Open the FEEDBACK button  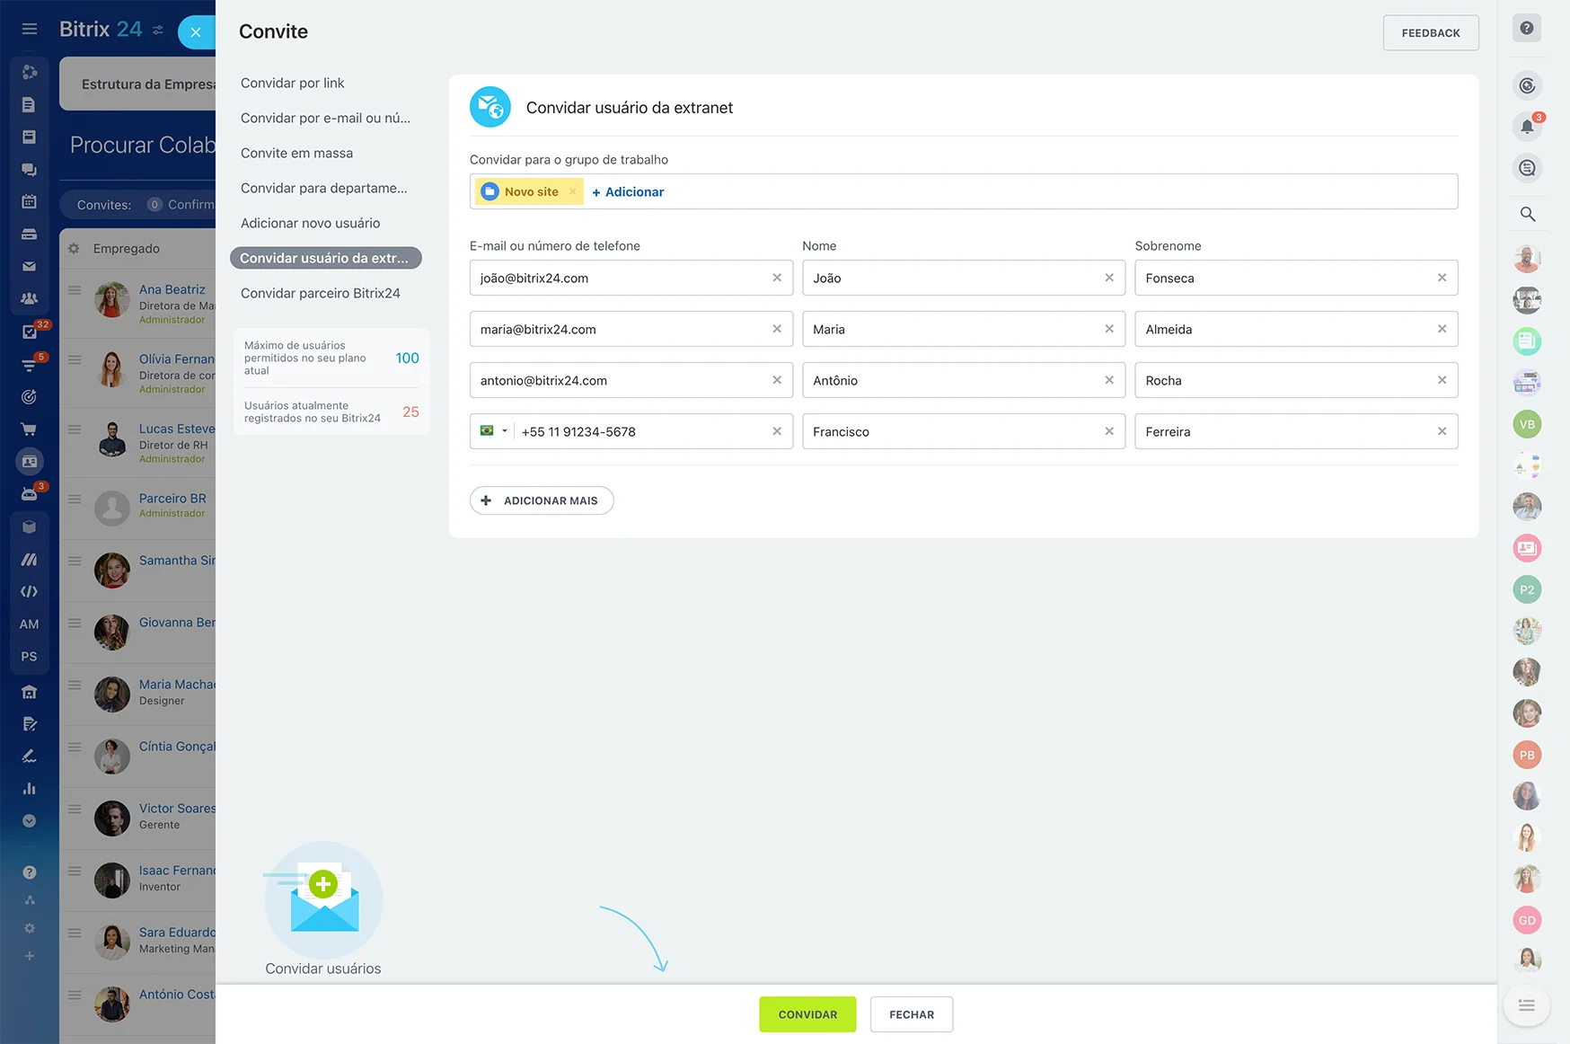pos(1430,33)
